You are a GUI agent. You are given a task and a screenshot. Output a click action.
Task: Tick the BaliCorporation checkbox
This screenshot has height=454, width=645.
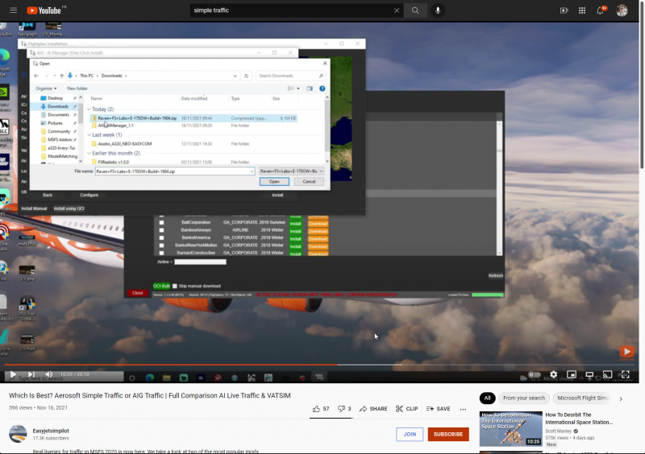161,223
